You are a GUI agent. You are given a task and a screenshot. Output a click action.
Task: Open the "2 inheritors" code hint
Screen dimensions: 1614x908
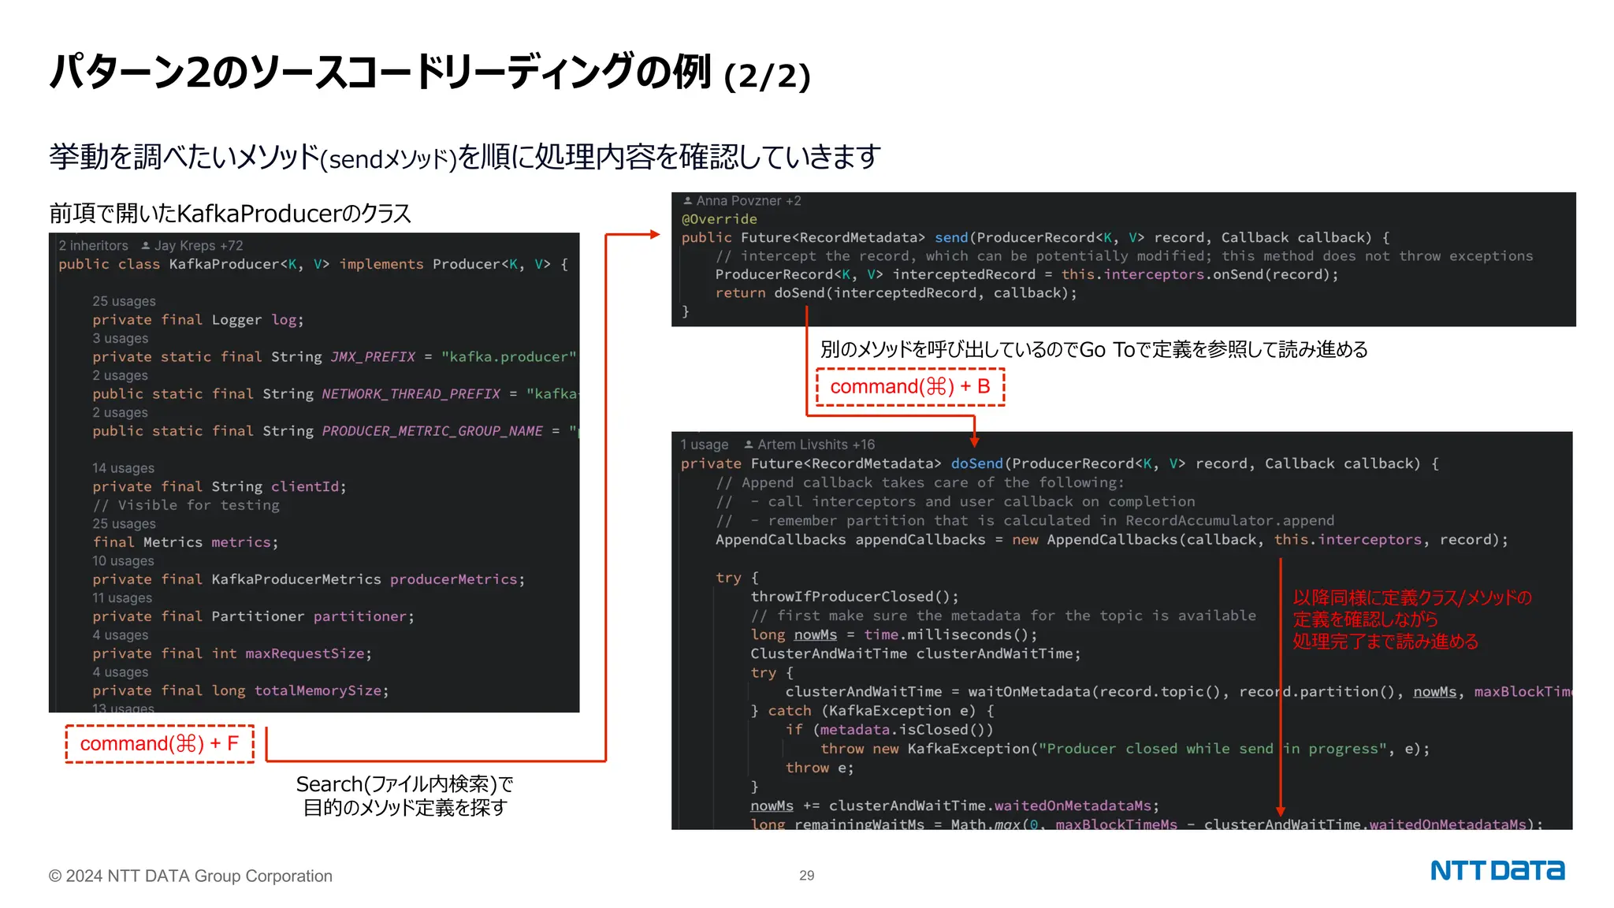pos(93,246)
